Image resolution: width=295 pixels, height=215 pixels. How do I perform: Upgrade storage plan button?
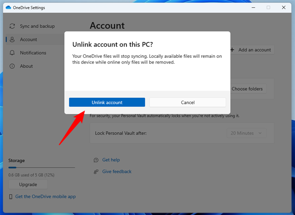tap(28, 184)
